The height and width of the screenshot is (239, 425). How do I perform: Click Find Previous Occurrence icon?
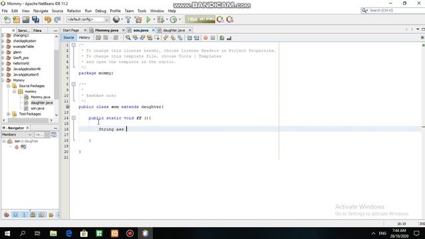(135, 38)
